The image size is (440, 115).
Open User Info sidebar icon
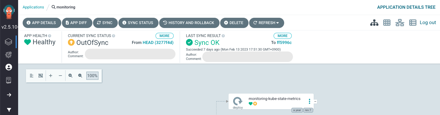9,67
